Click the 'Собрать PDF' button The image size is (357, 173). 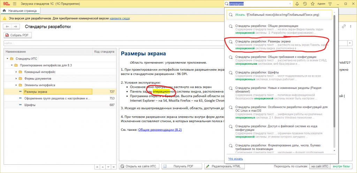[17, 35]
